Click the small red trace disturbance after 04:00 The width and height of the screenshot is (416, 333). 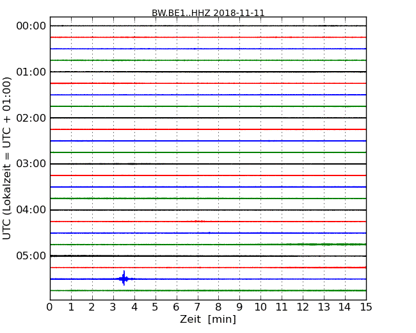coord(200,221)
